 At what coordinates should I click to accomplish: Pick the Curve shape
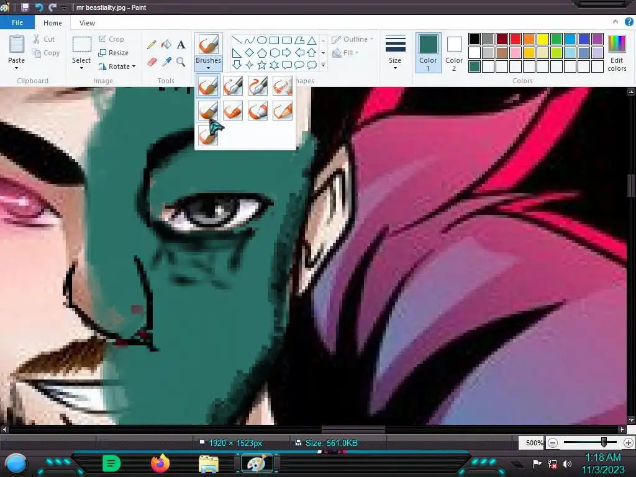(250, 40)
